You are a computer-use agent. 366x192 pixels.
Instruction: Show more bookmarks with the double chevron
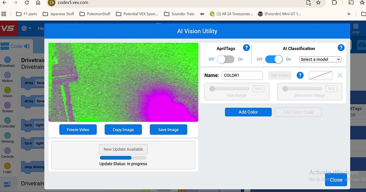349,14
